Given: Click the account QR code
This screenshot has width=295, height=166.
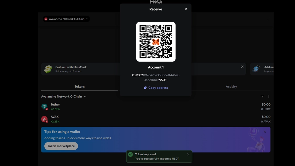Looking at the screenshot, I should (x=156, y=42).
